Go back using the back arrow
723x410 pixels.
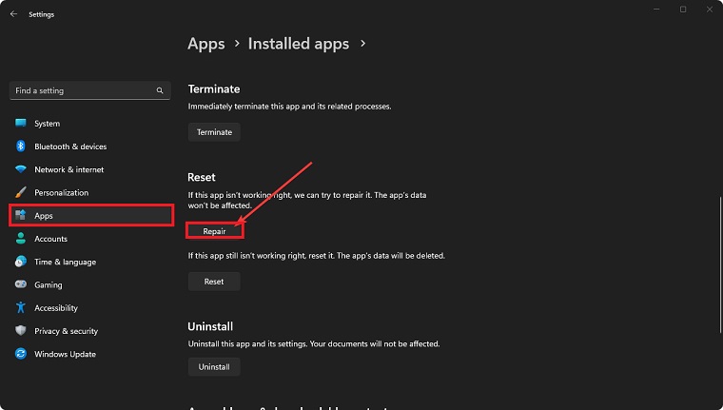coord(13,14)
